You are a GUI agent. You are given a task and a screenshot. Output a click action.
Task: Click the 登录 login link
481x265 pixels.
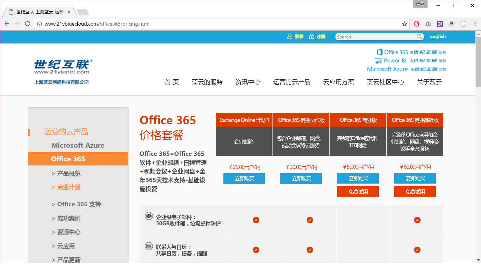click(x=296, y=36)
